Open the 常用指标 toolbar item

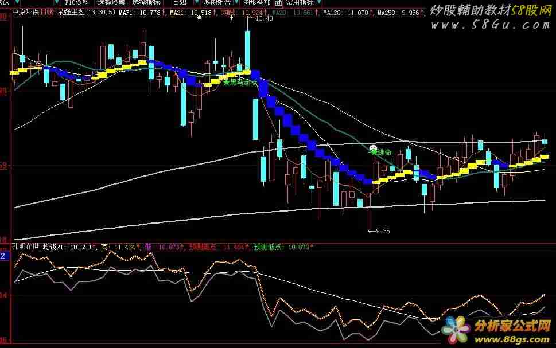point(300,2)
